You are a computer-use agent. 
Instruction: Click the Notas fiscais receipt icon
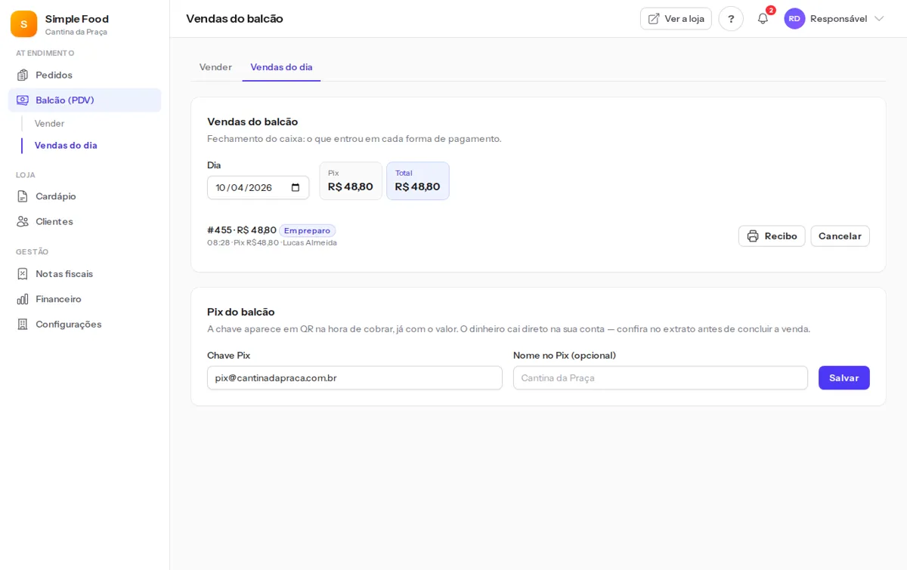[x=23, y=273]
